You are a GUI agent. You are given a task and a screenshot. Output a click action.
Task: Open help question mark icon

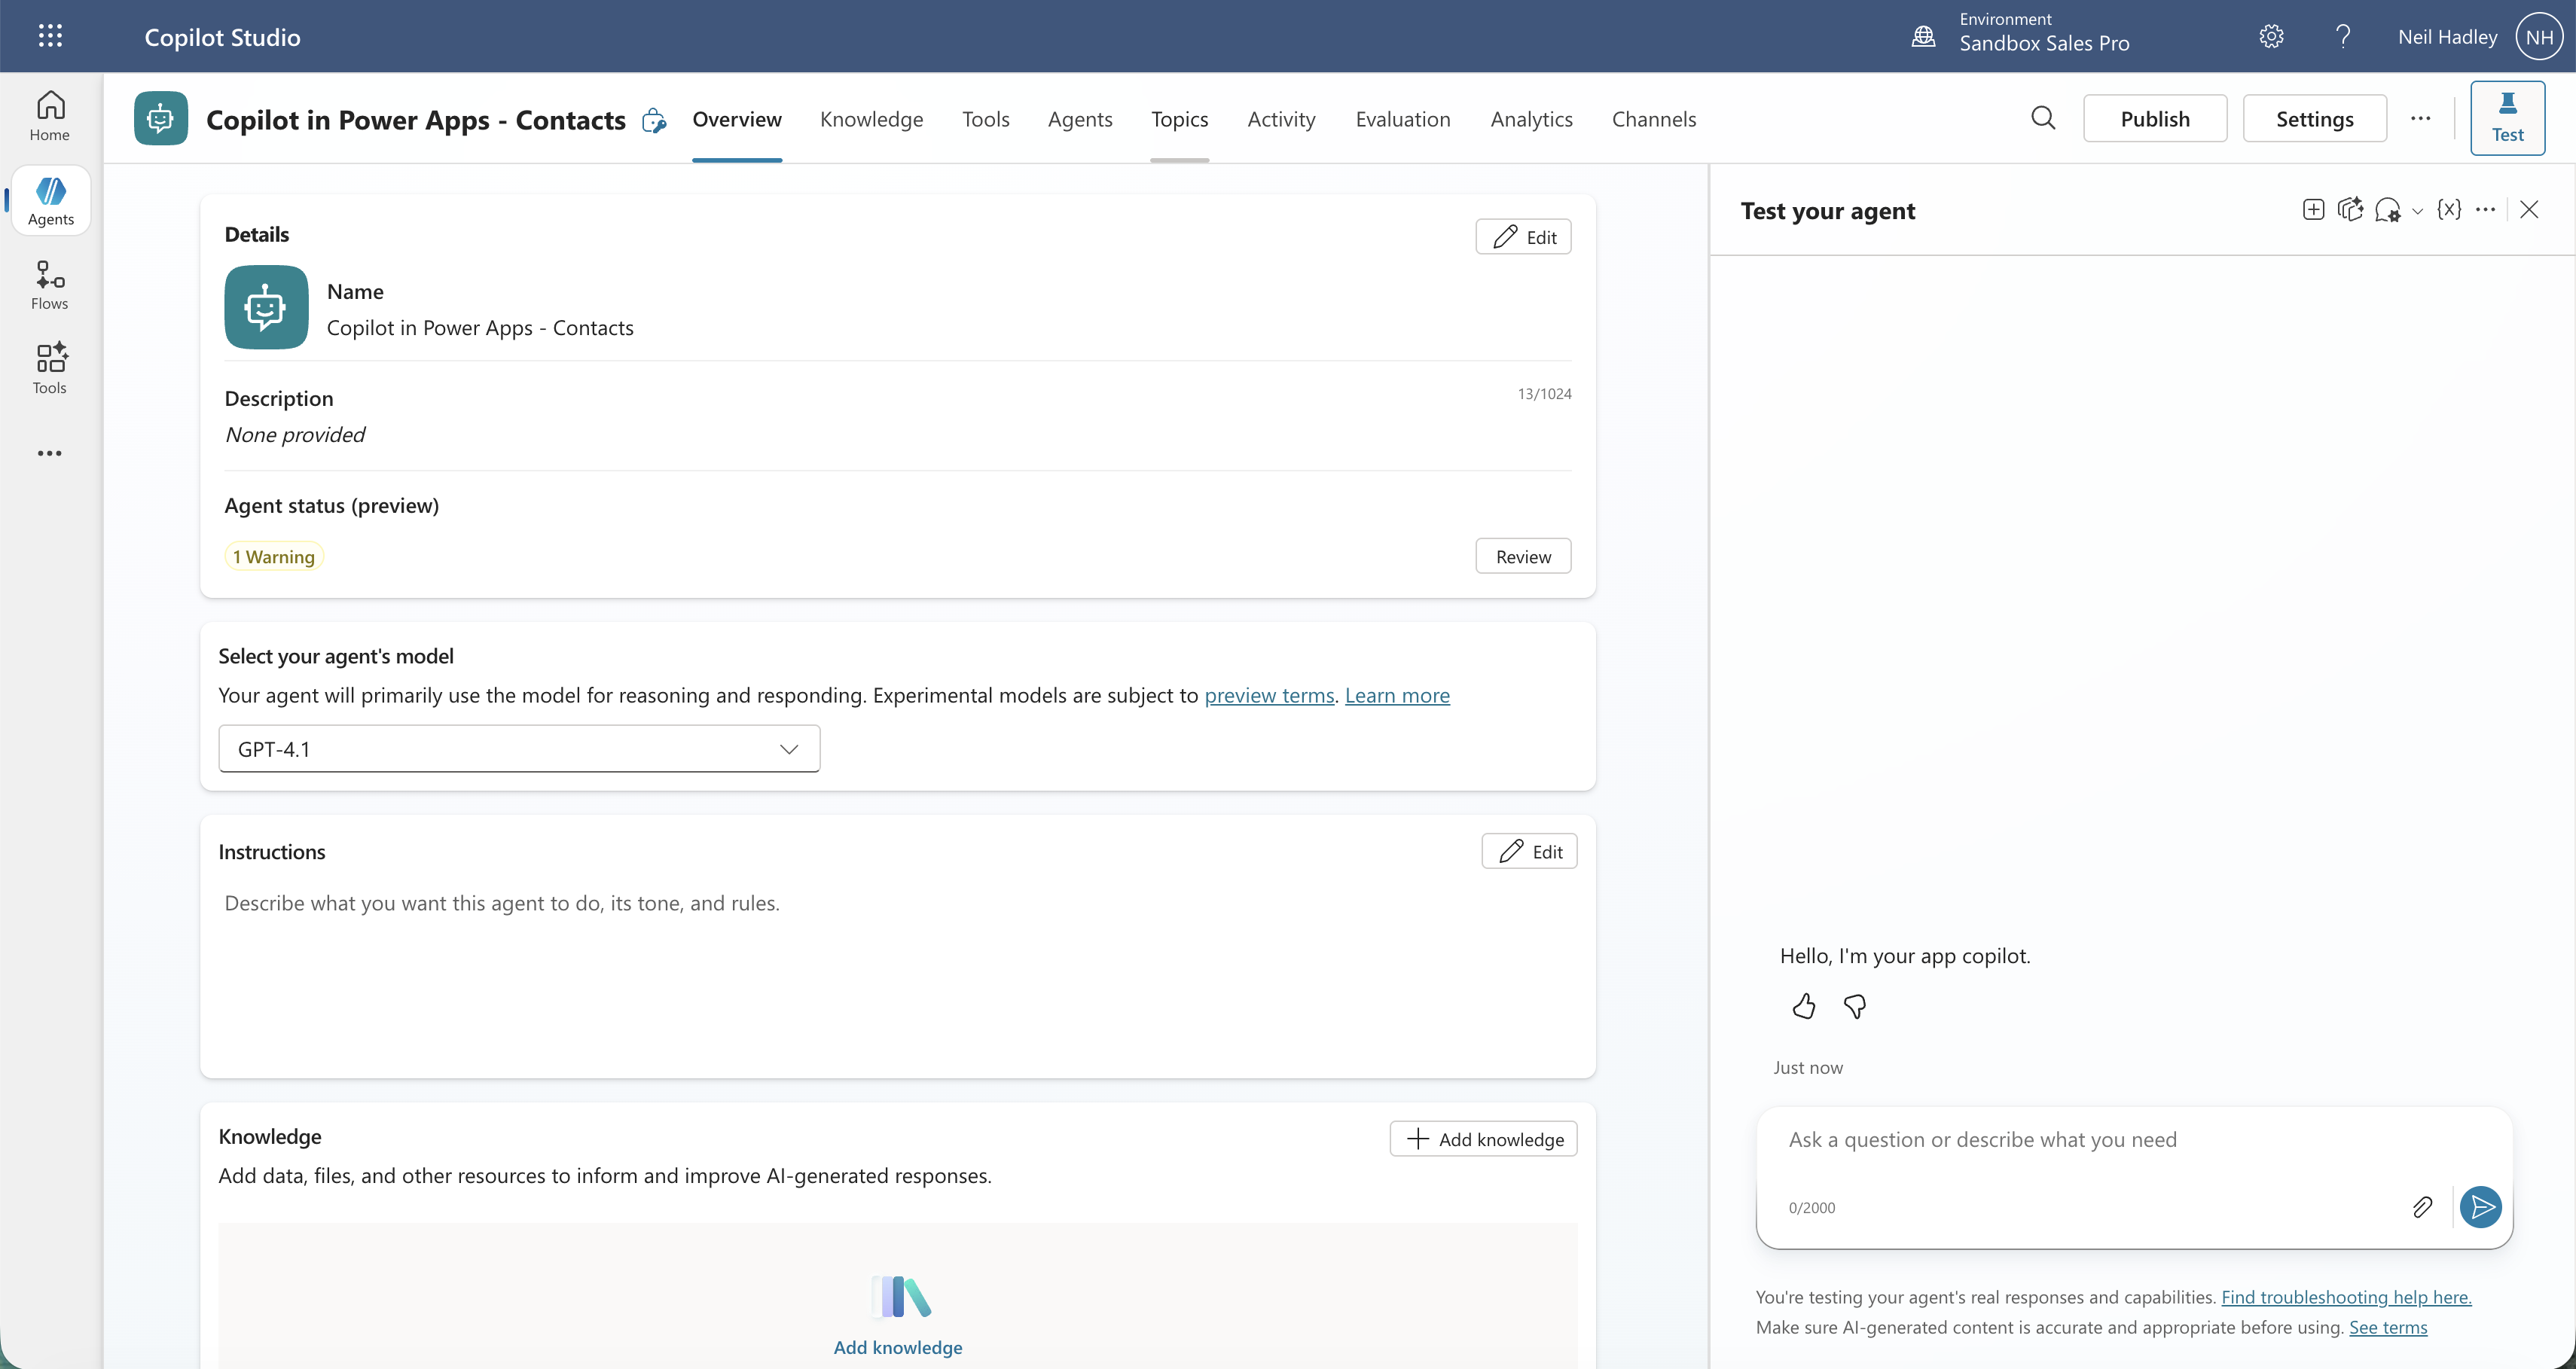pyautogui.click(x=2342, y=37)
